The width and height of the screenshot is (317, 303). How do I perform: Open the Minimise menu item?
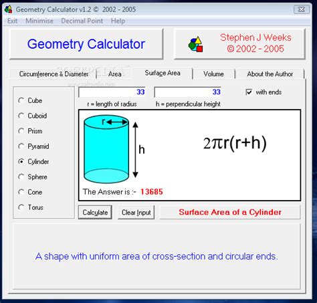[x=39, y=21]
